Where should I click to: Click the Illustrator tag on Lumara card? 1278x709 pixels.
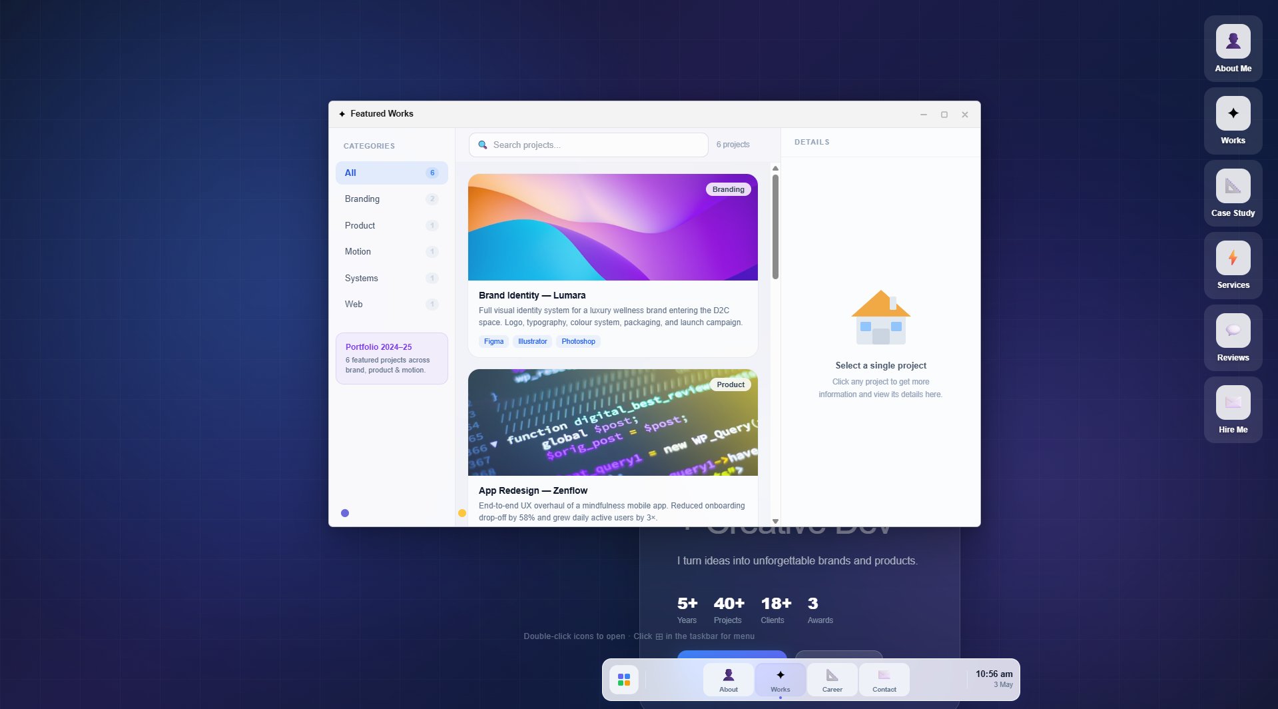point(532,341)
